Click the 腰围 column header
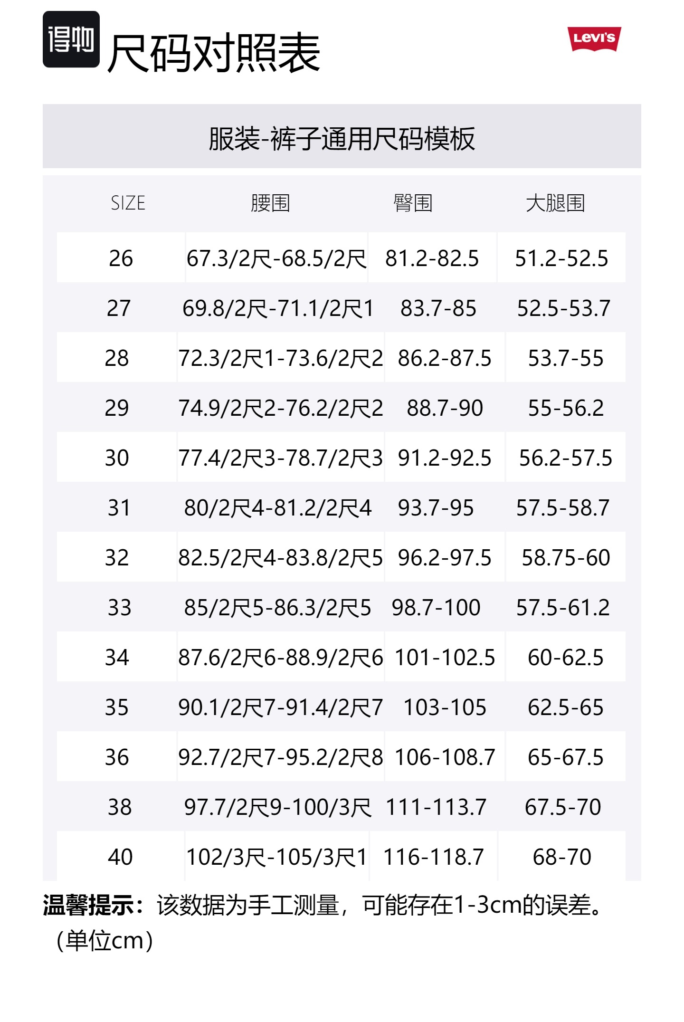Viewport: 684px width, 1022px height. point(270,203)
